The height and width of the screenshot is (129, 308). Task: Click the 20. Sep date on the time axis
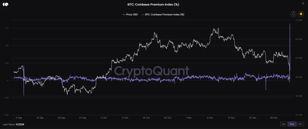tap(62, 118)
